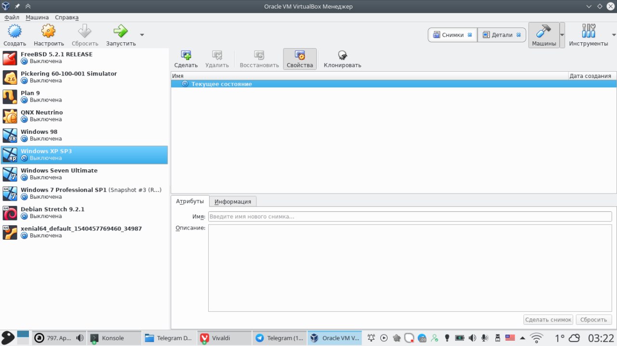Close the Снимки tab via its x icon
Image resolution: width=617 pixels, height=346 pixels.
(469, 35)
